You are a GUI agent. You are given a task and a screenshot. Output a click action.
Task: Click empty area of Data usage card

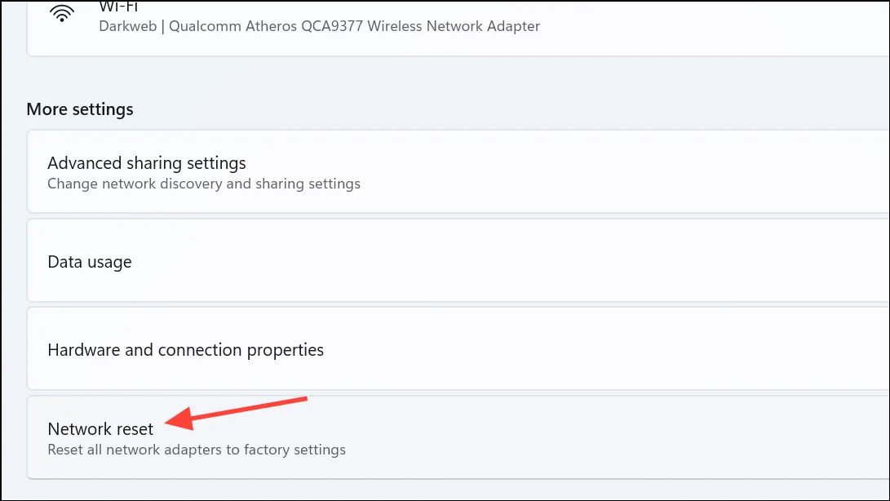click(511, 261)
